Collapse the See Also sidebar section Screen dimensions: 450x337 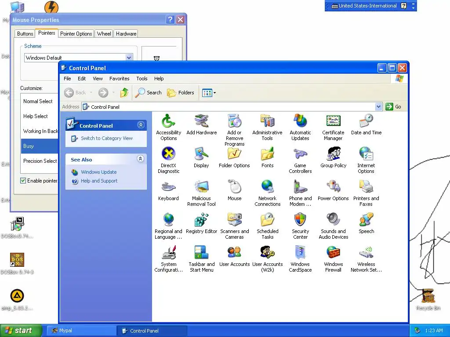tap(140, 159)
